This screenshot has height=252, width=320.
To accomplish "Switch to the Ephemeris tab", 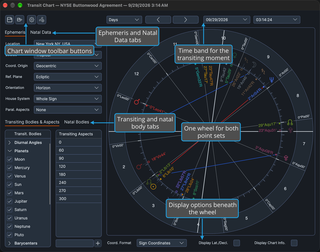I will click(x=15, y=32).
